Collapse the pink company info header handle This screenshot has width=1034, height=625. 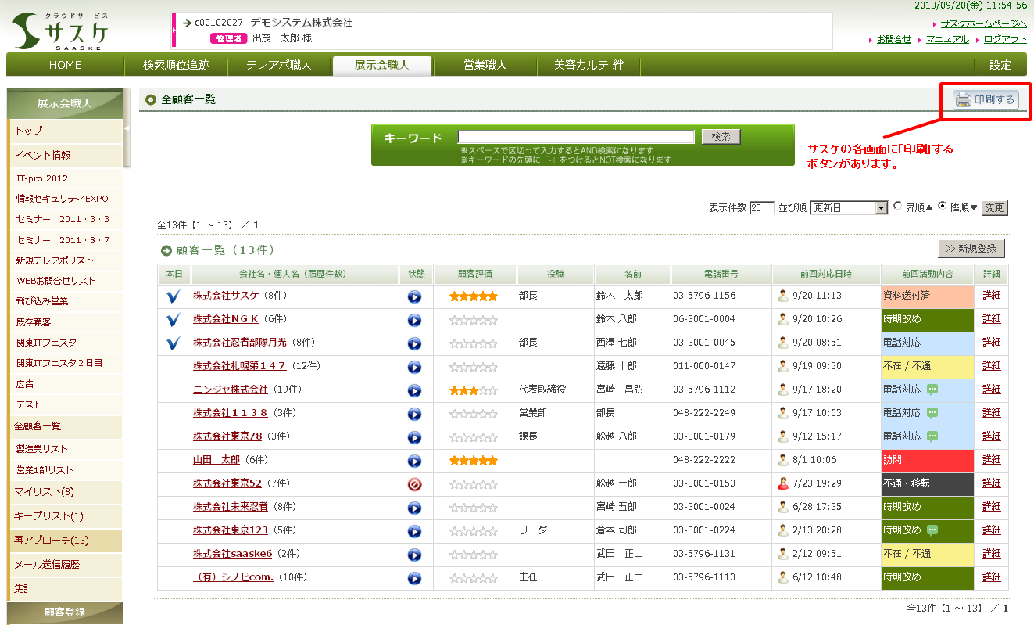pyautogui.click(x=174, y=30)
